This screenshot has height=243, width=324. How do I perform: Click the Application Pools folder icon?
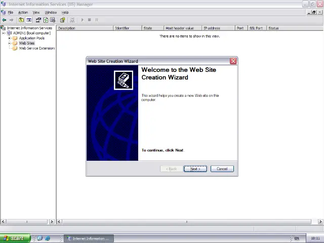pyautogui.click(x=15, y=38)
